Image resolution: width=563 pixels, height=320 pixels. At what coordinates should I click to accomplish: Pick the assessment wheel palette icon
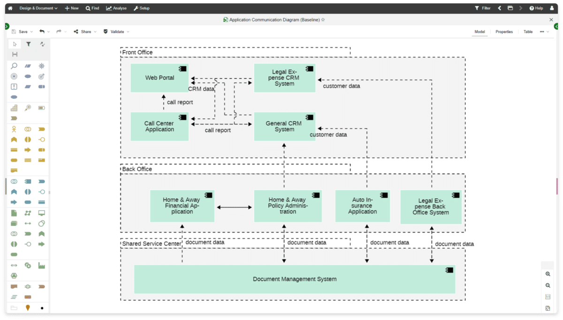(41, 66)
